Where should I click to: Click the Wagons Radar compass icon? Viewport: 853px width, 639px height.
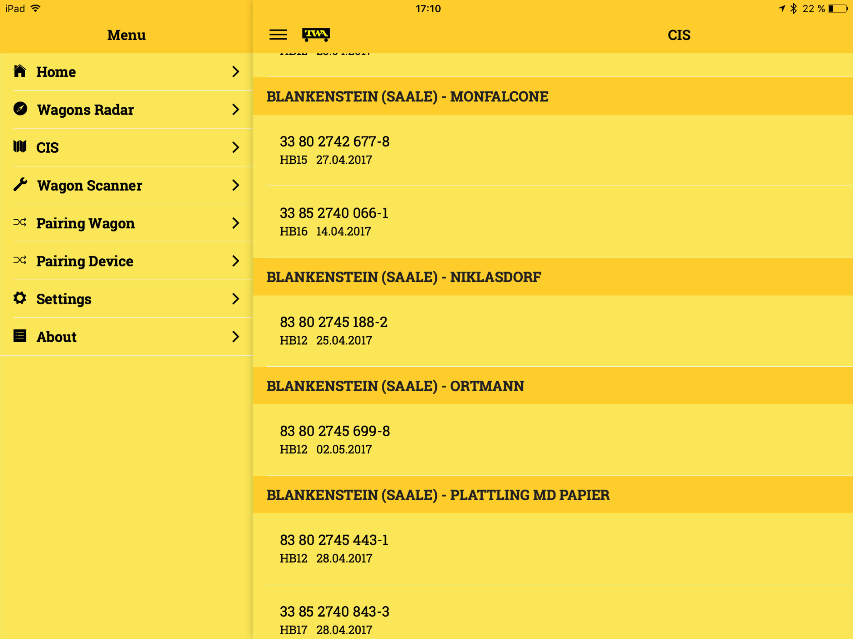pyautogui.click(x=20, y=109)
